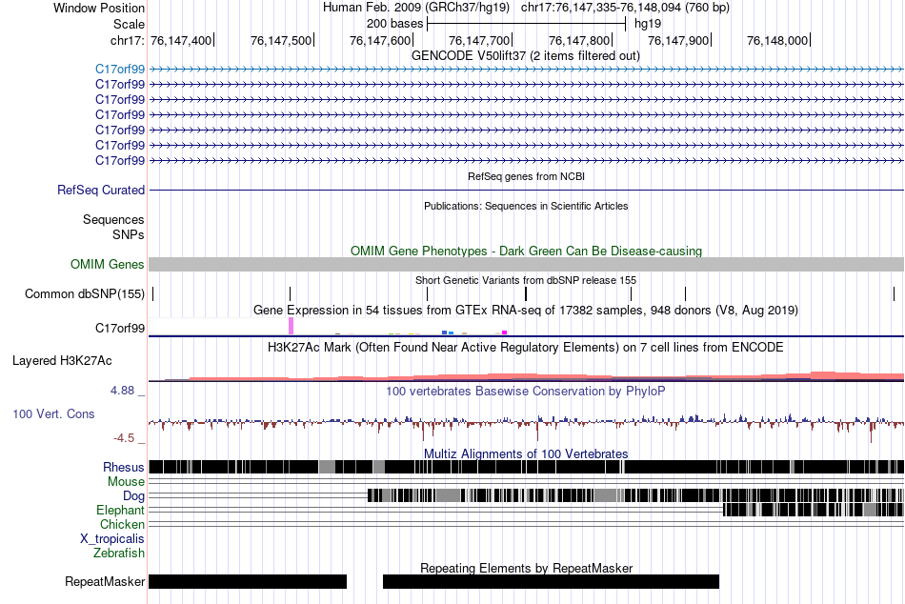Click the 'RefSeq genes from NCBI' title

(x=527, y=176)
